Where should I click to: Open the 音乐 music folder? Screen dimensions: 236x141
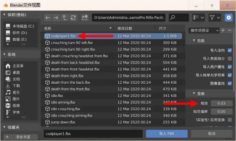pyautogui.click(x=20, y=92)
